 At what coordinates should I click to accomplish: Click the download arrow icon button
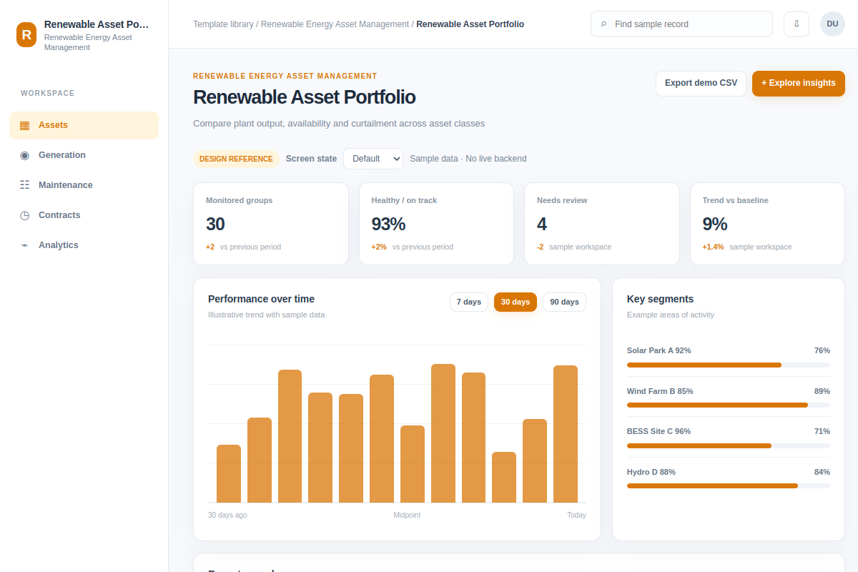pos(797,24)
